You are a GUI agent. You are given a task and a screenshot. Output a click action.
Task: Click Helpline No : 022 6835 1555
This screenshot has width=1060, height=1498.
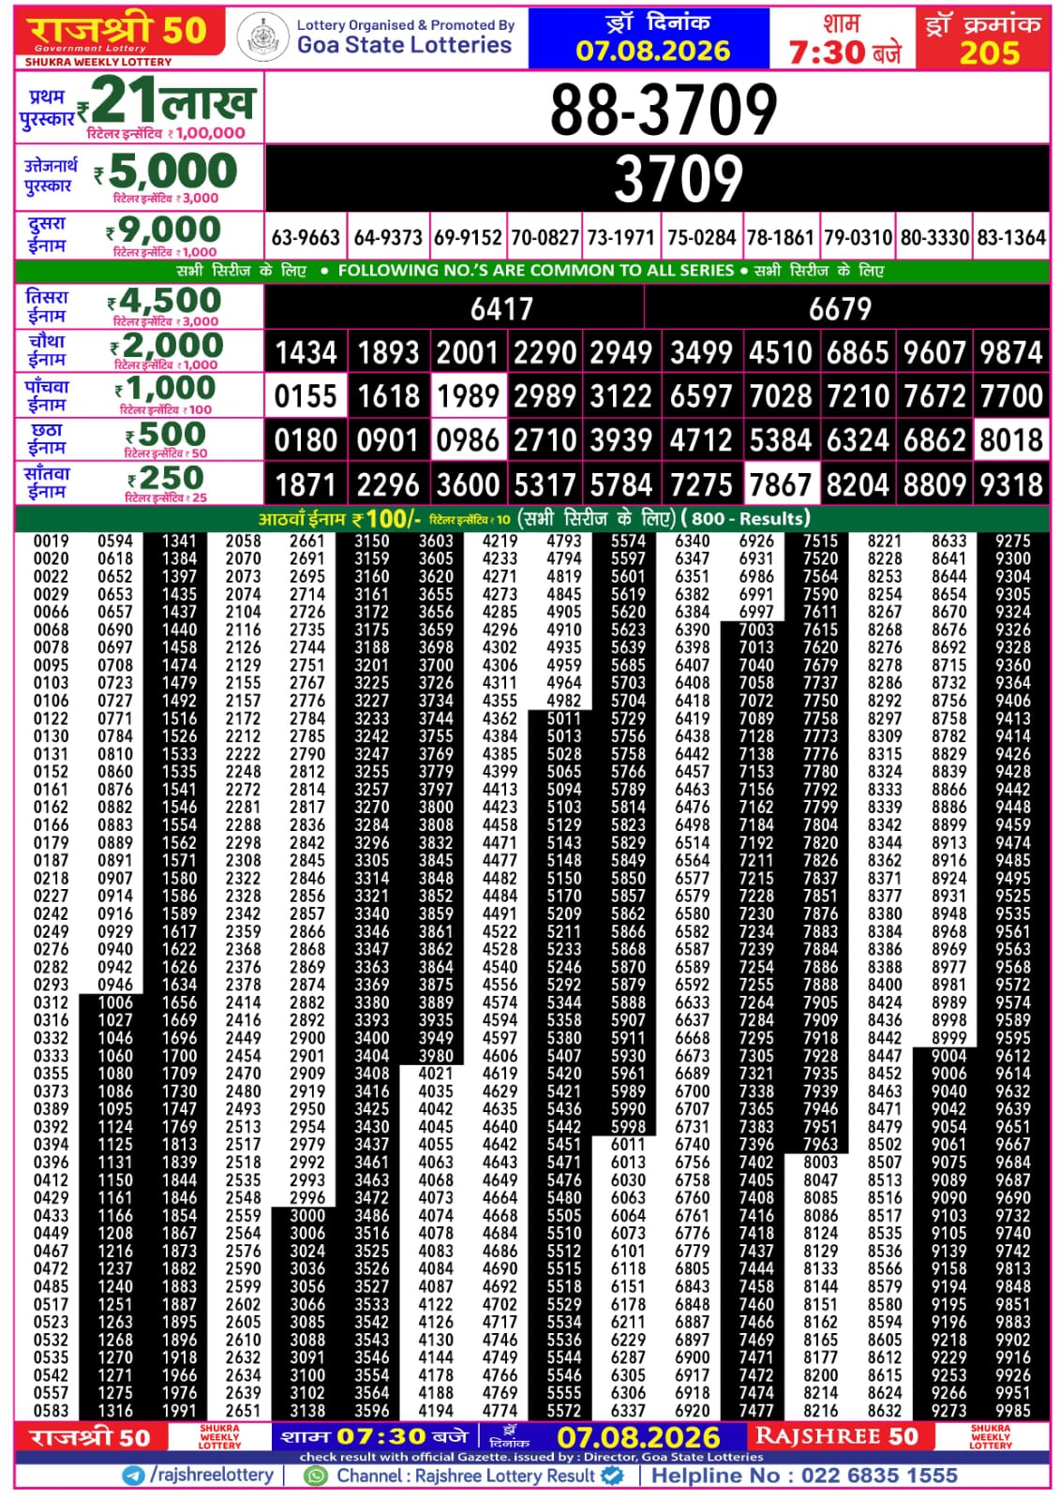pos(804,1476)
